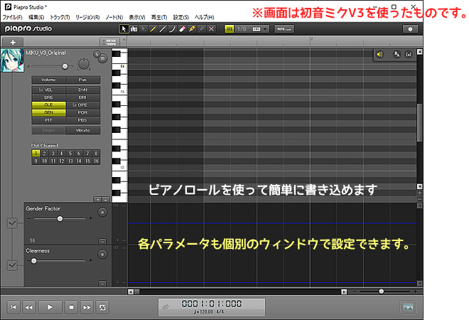Open the Note (ノート) menu

tap(114, 17)
